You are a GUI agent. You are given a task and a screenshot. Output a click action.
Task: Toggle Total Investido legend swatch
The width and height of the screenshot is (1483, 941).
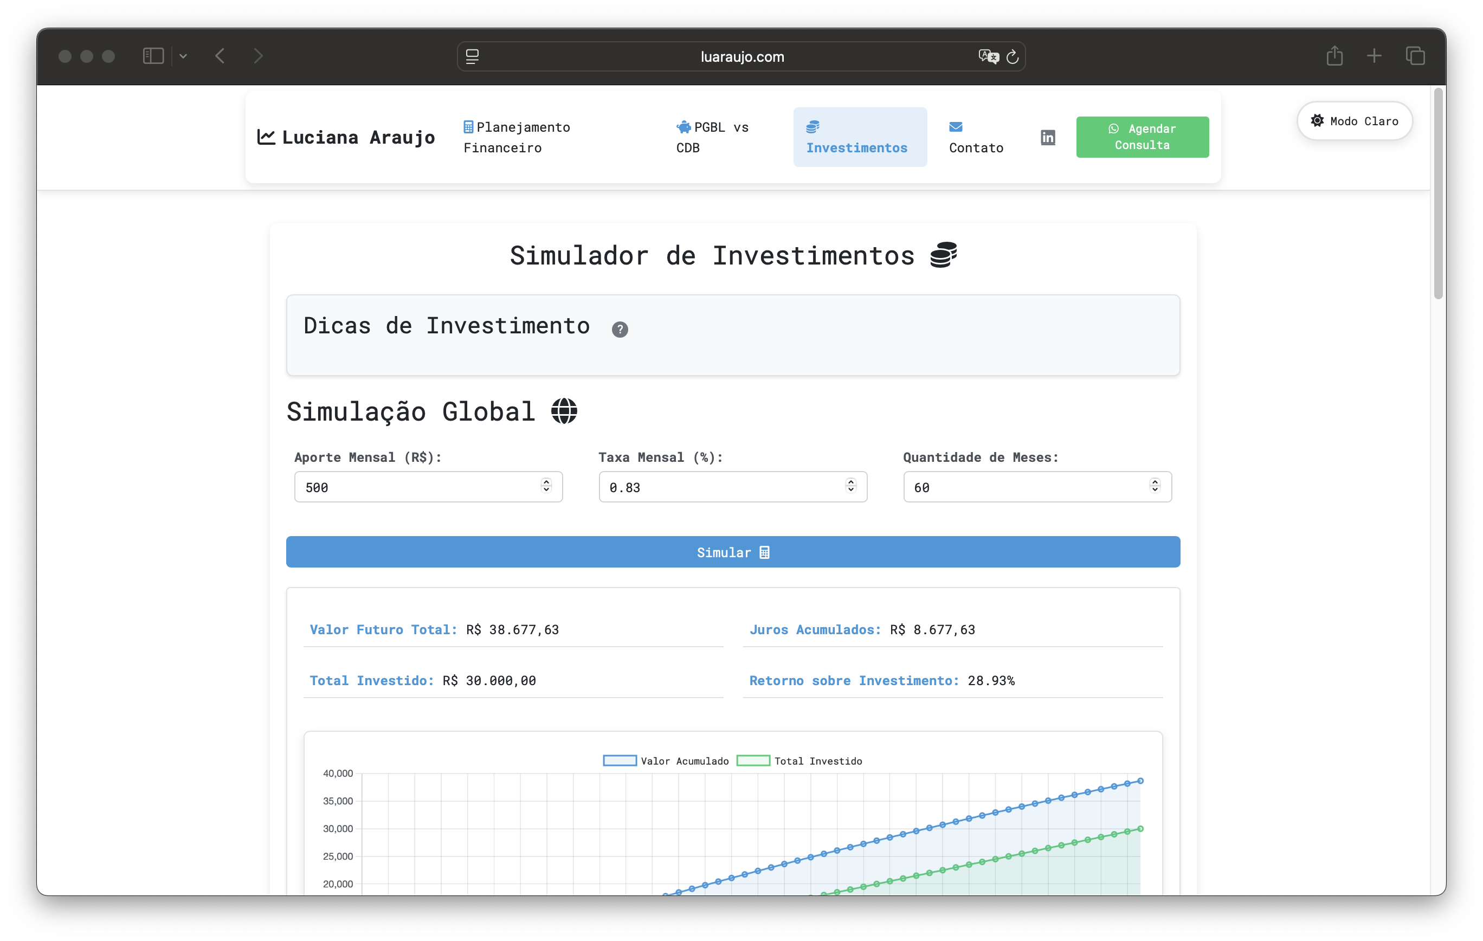(x=752, y=760)
